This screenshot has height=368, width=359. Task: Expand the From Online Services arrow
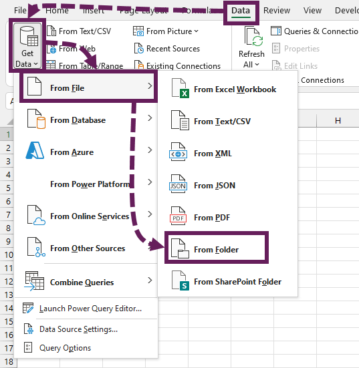click(x=150, y=214)
